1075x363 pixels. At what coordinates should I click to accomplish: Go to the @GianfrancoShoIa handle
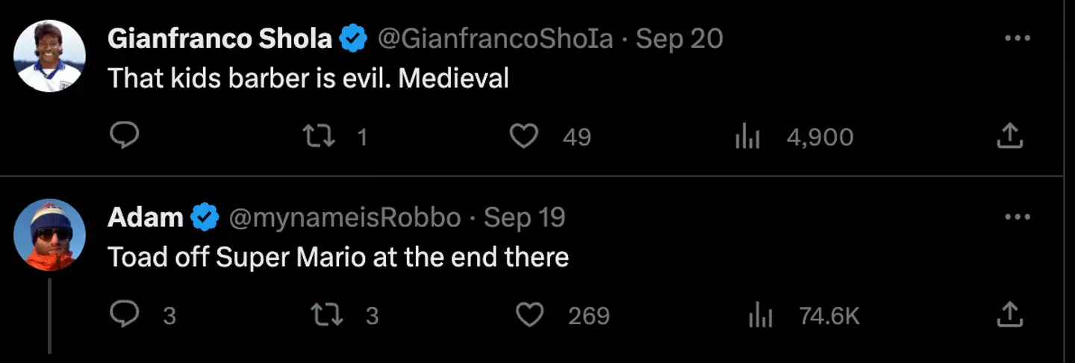tap(496, 39)
